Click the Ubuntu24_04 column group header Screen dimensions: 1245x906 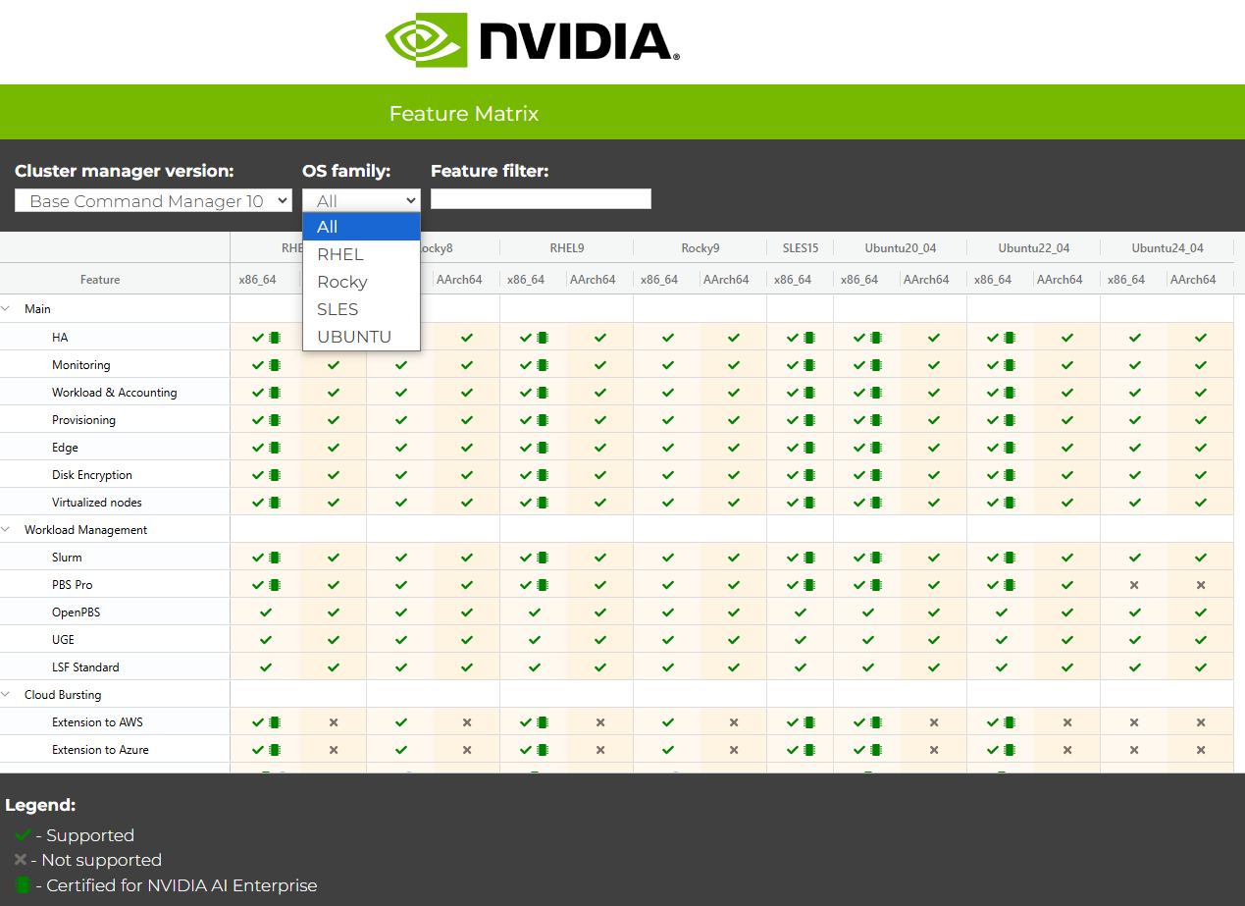[x=1167, y=248]
